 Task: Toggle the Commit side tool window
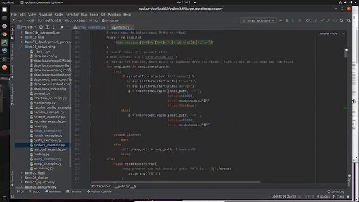(x=12, y=71)
